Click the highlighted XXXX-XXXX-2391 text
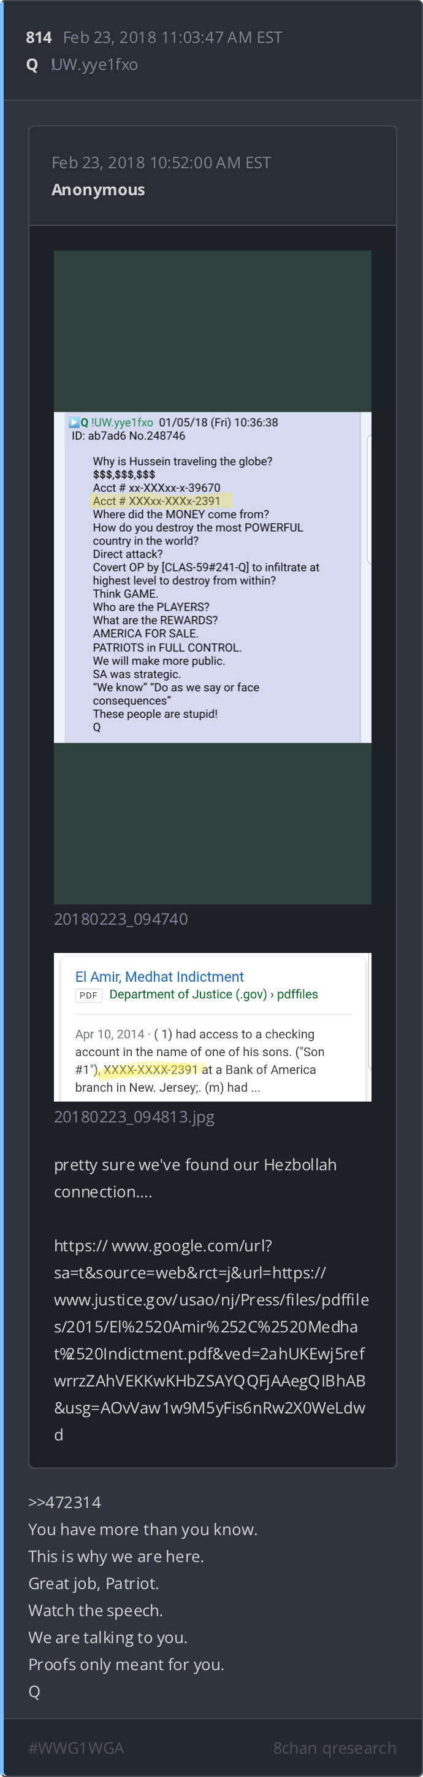Screen dimensions: 423x1777 (x=151, y=1069)
